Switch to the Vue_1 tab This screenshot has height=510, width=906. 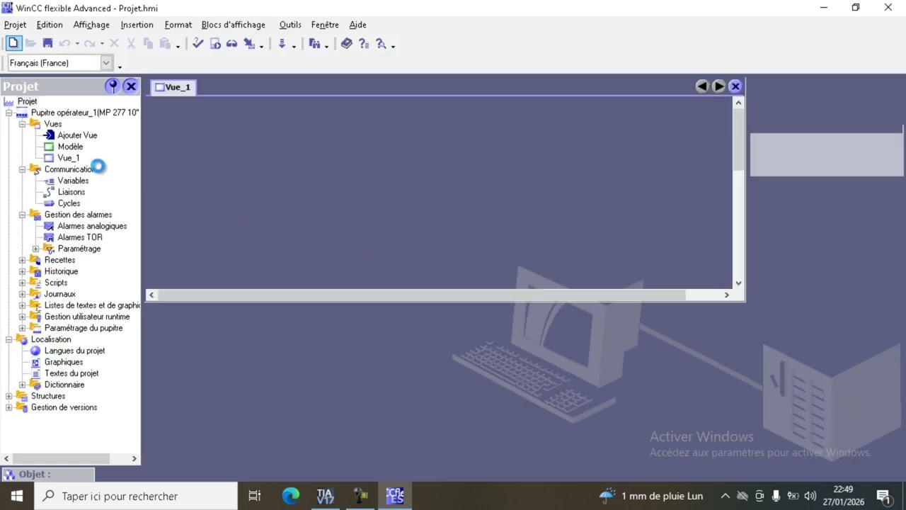[x=173, y=87]
